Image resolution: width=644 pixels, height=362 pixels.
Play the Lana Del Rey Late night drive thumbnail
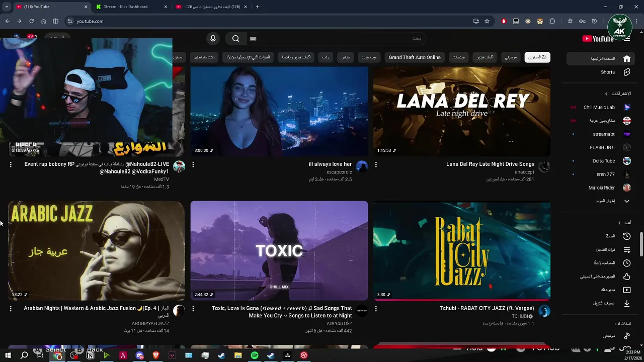(462, 111)
